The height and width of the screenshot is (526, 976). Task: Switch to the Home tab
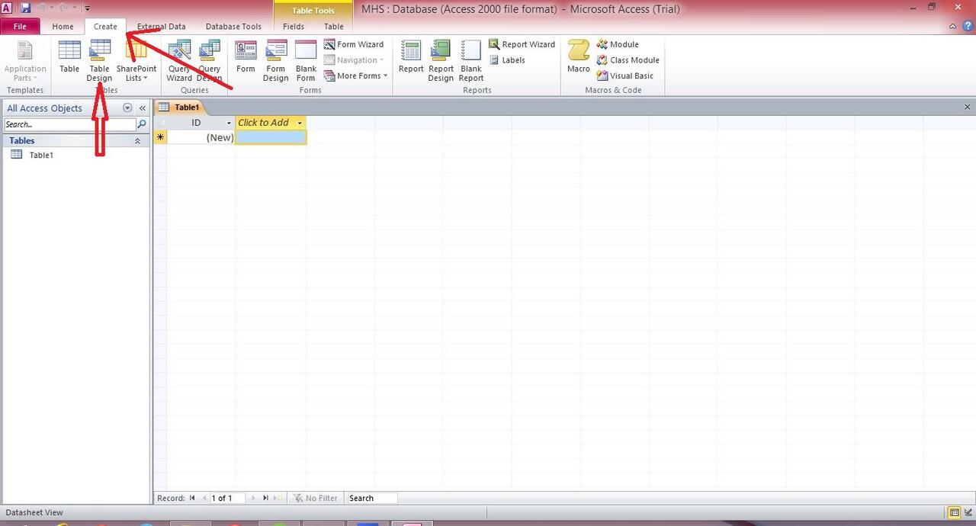pos(63,27)
